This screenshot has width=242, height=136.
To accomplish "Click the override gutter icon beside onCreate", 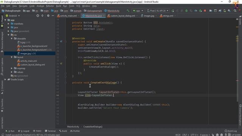I will (x=61, y=42).
